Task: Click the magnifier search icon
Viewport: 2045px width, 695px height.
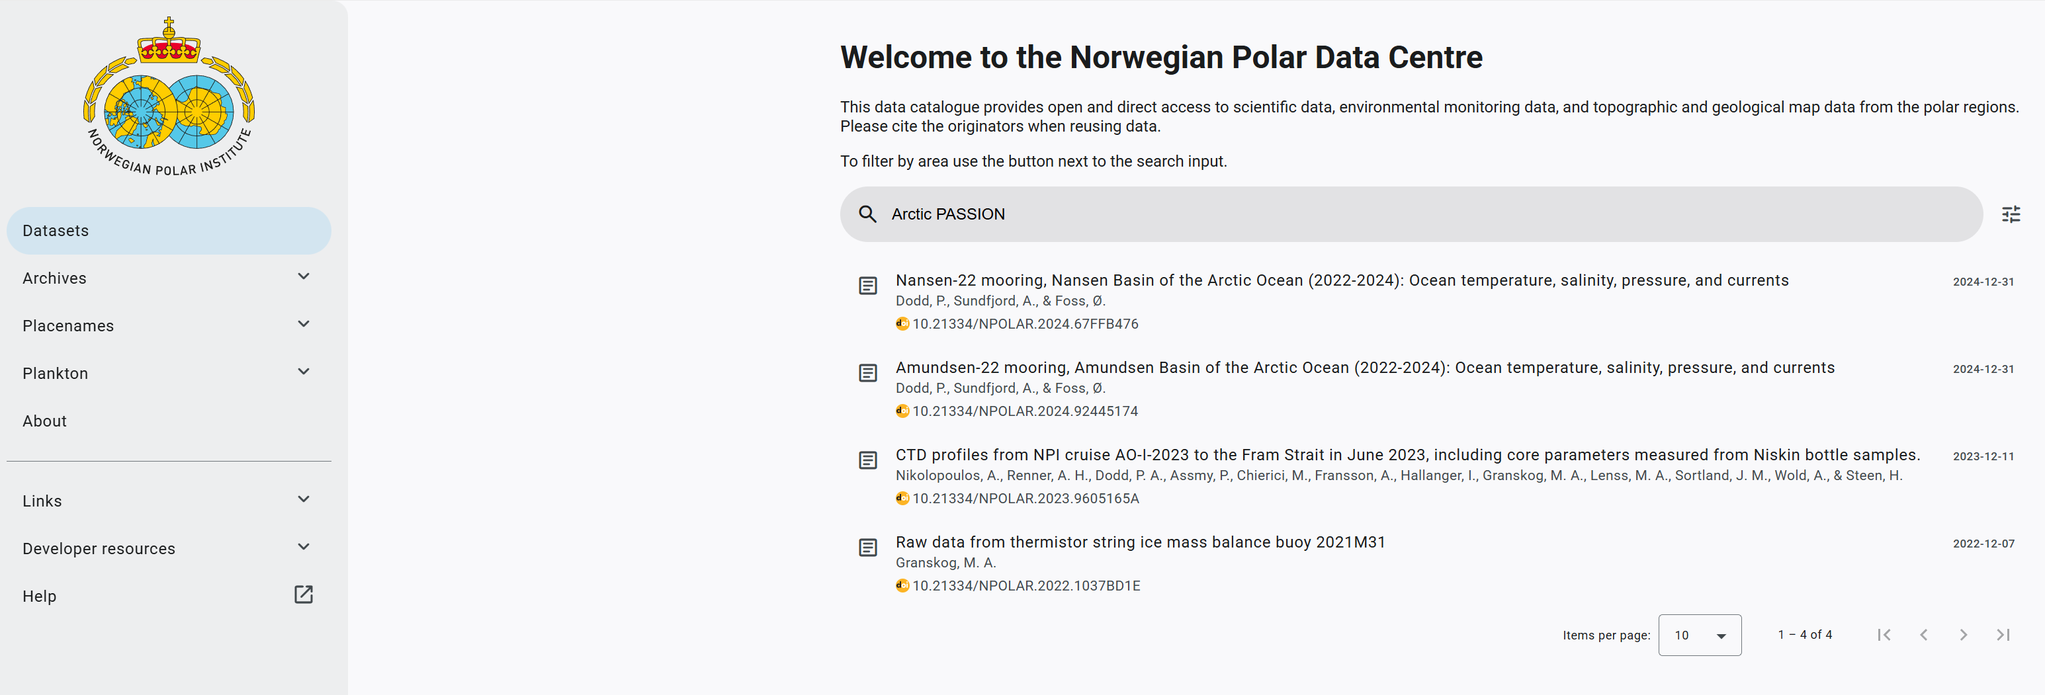Action: [x=868, y=214]
